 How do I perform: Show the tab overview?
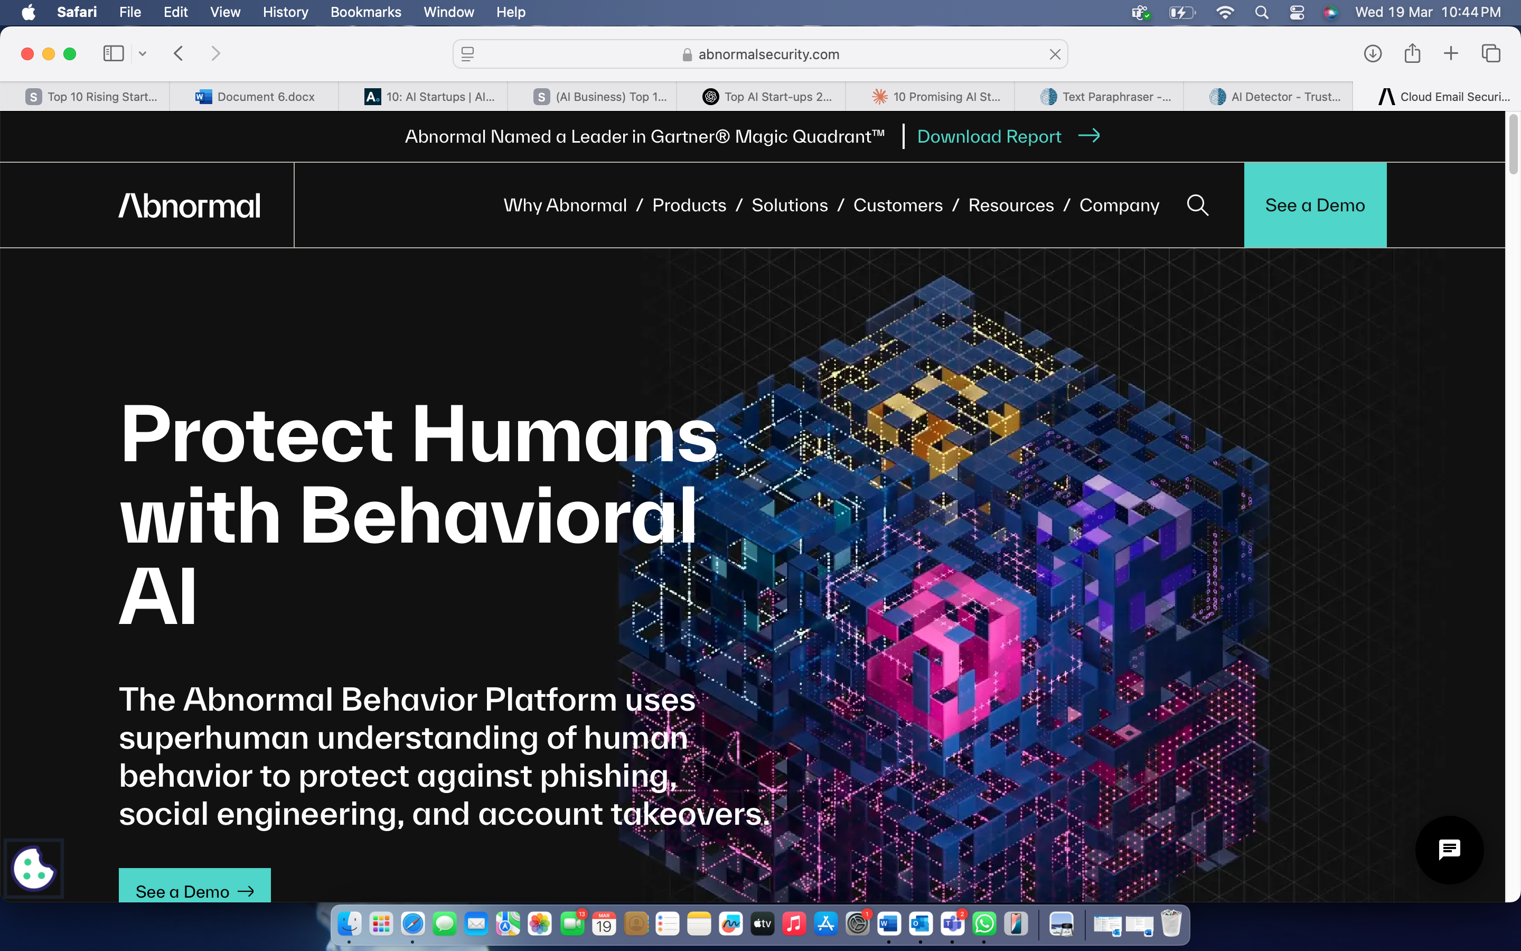pos(1491,53)
